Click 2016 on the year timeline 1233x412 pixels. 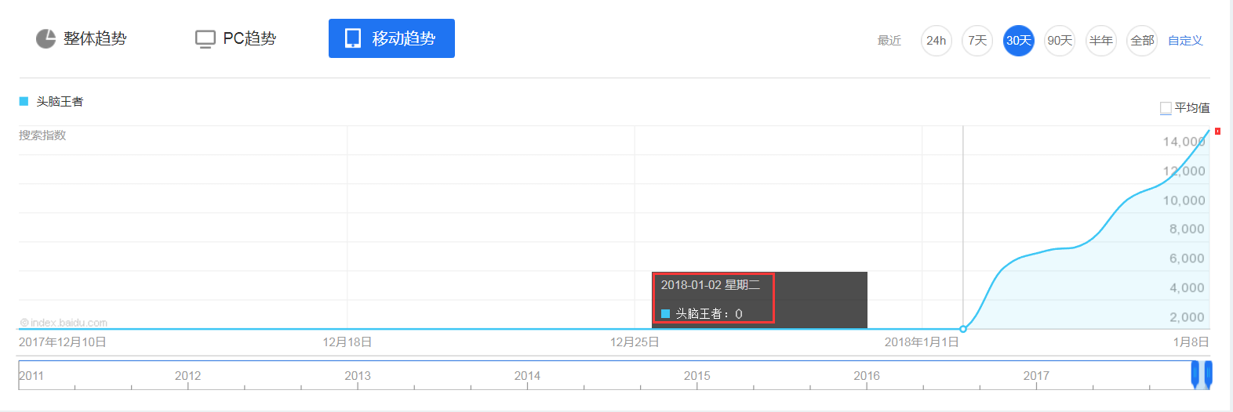867,376
